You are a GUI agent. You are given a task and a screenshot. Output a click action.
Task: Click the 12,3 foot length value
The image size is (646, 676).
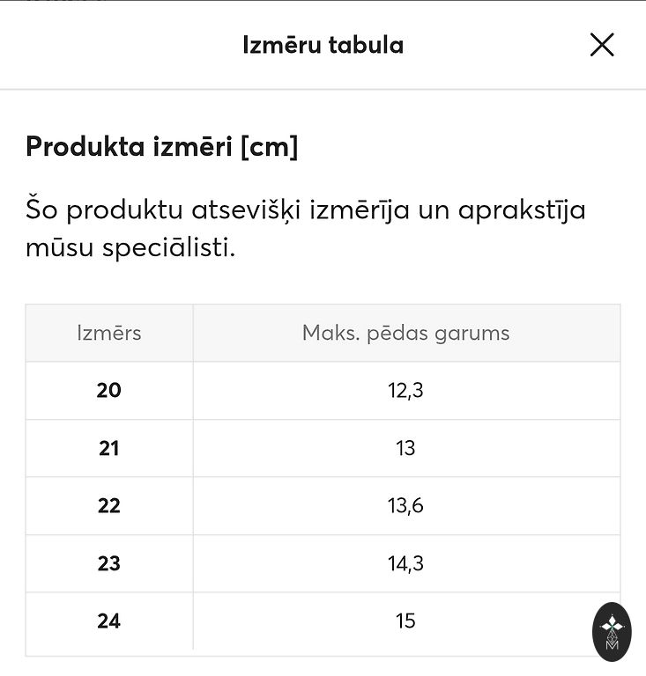point(405,390)
